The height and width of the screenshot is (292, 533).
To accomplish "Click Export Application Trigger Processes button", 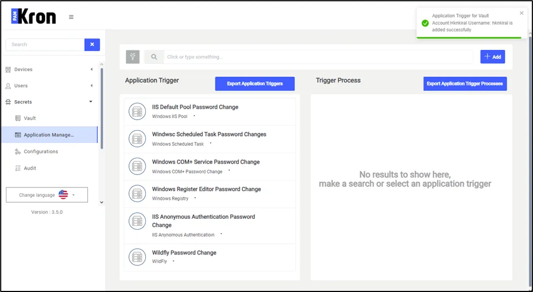I will pos(465,83).
